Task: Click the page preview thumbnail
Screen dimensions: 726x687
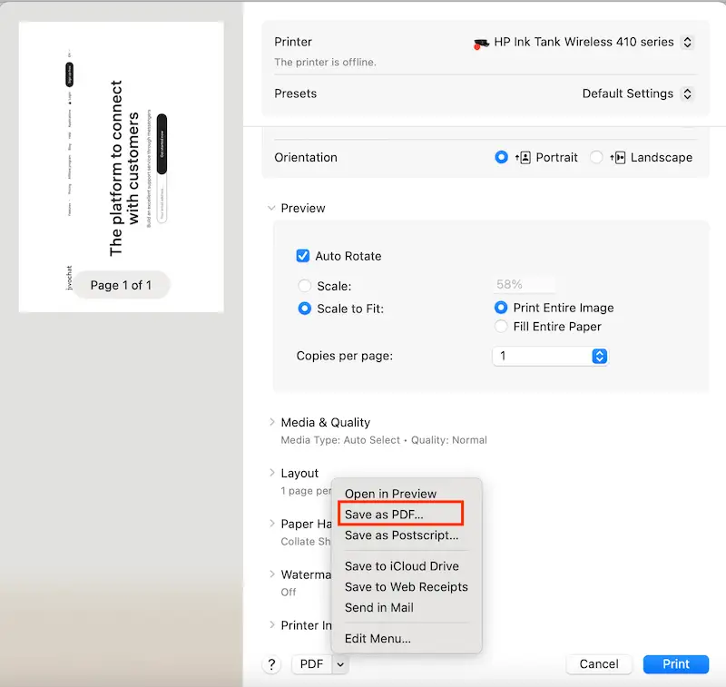Action: tap(121, 167)
